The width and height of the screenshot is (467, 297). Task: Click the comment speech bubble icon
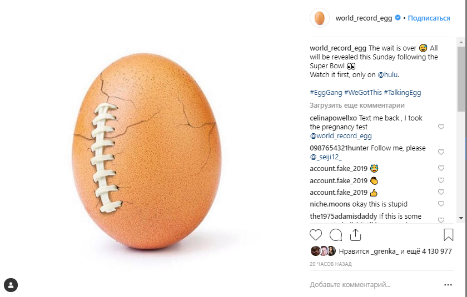tap(336, 235)
